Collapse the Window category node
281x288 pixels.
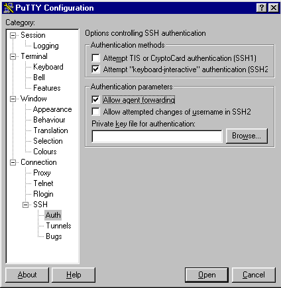tap(13, 99)
